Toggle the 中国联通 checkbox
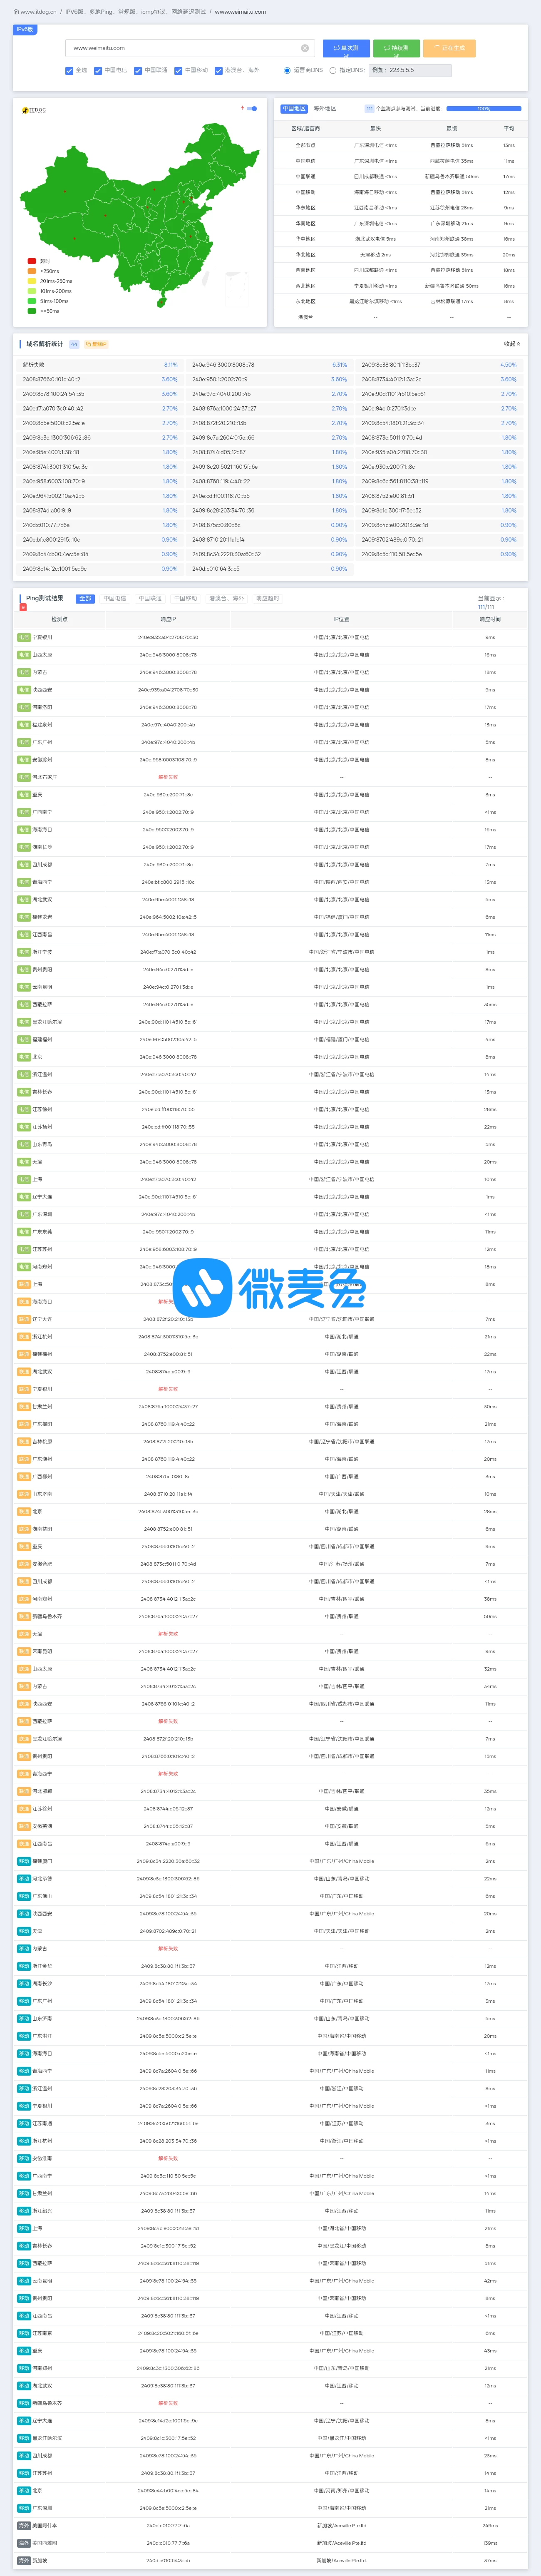The width and height of the screenshot is (541, 2576). (138, 71)
